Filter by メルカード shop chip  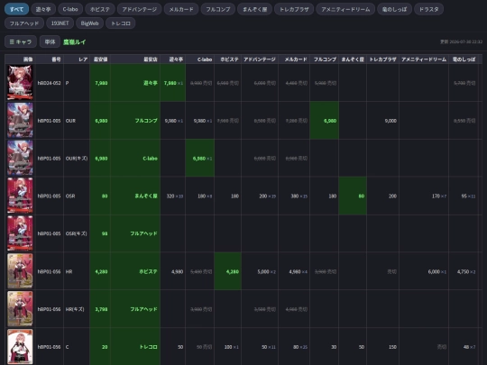[181, 9]
